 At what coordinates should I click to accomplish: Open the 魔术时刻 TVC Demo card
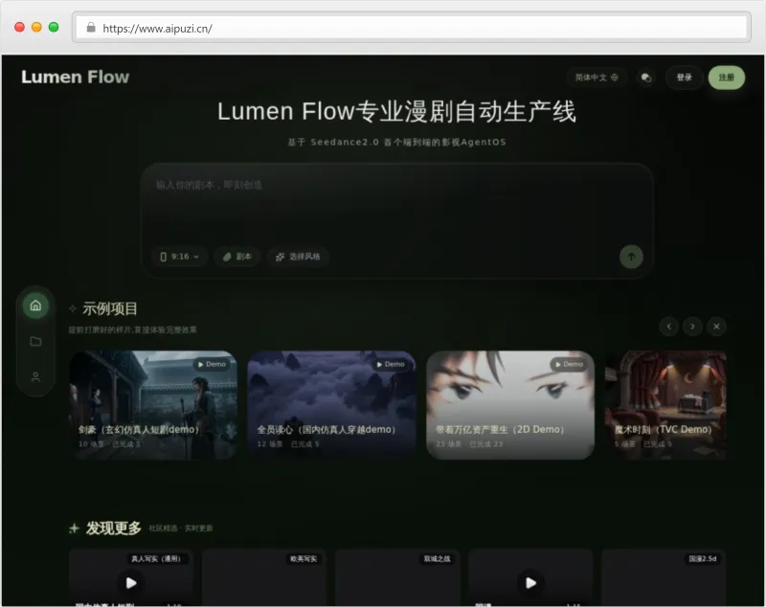pyautogui.click(x=665, y=405)
